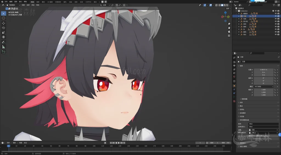Select the combined Transform tool
Viewport: 281px width, 155px height.
click(x=3, y=37)
